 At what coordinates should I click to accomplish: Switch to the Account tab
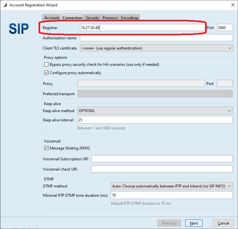point(52,18)
